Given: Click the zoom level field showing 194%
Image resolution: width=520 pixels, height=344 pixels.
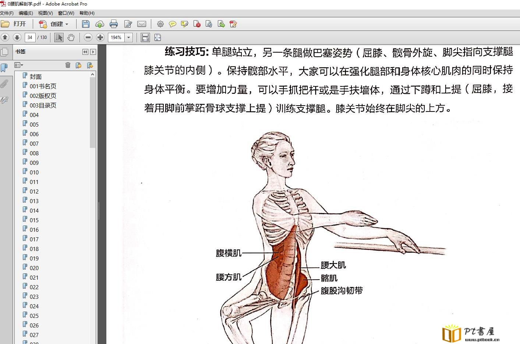Looking at the screenshot, I should (x=116, y=37).
